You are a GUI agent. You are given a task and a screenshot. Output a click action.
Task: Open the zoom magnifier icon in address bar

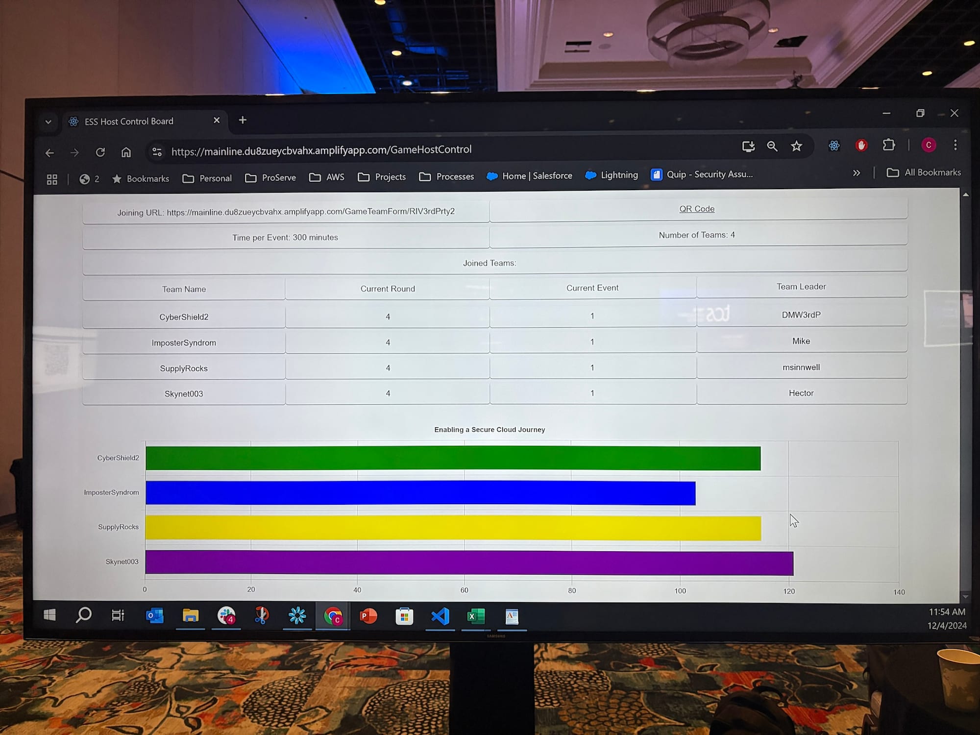coord(772,146)
